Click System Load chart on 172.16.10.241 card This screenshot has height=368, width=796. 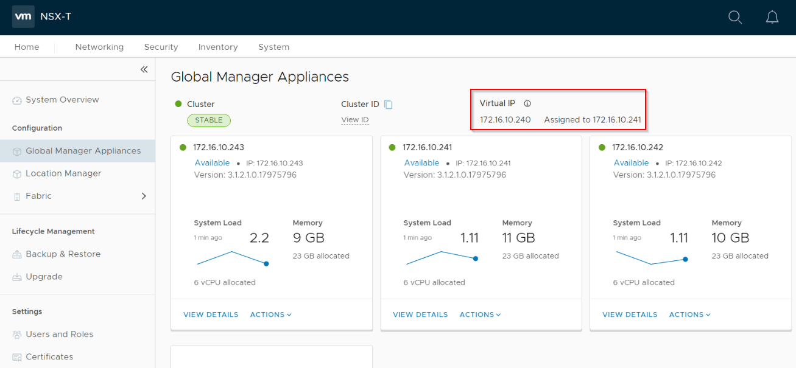click(x=442, y=259)
